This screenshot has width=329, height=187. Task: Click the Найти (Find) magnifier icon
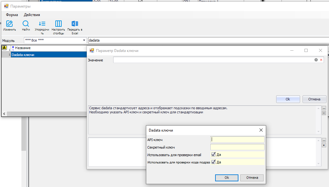click(x=26, y=24)
